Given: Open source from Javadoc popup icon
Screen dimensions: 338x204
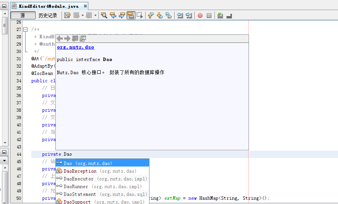Looking at the screenshot, I should tap(83, 39).
